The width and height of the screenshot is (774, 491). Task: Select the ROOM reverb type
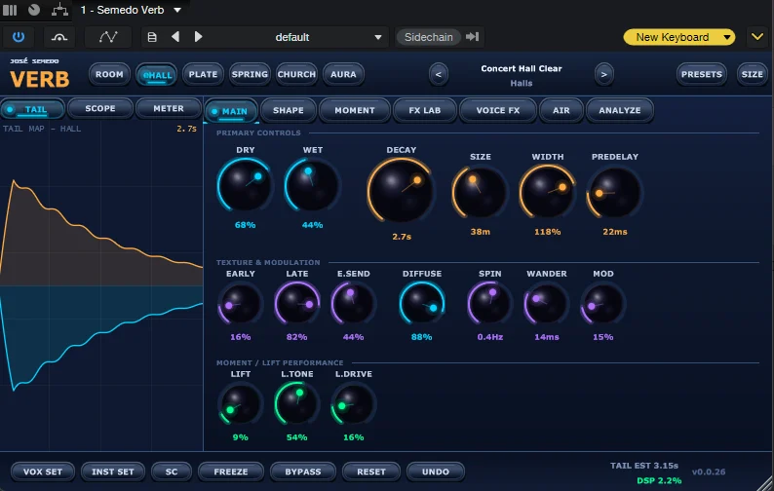pos(109,74)
